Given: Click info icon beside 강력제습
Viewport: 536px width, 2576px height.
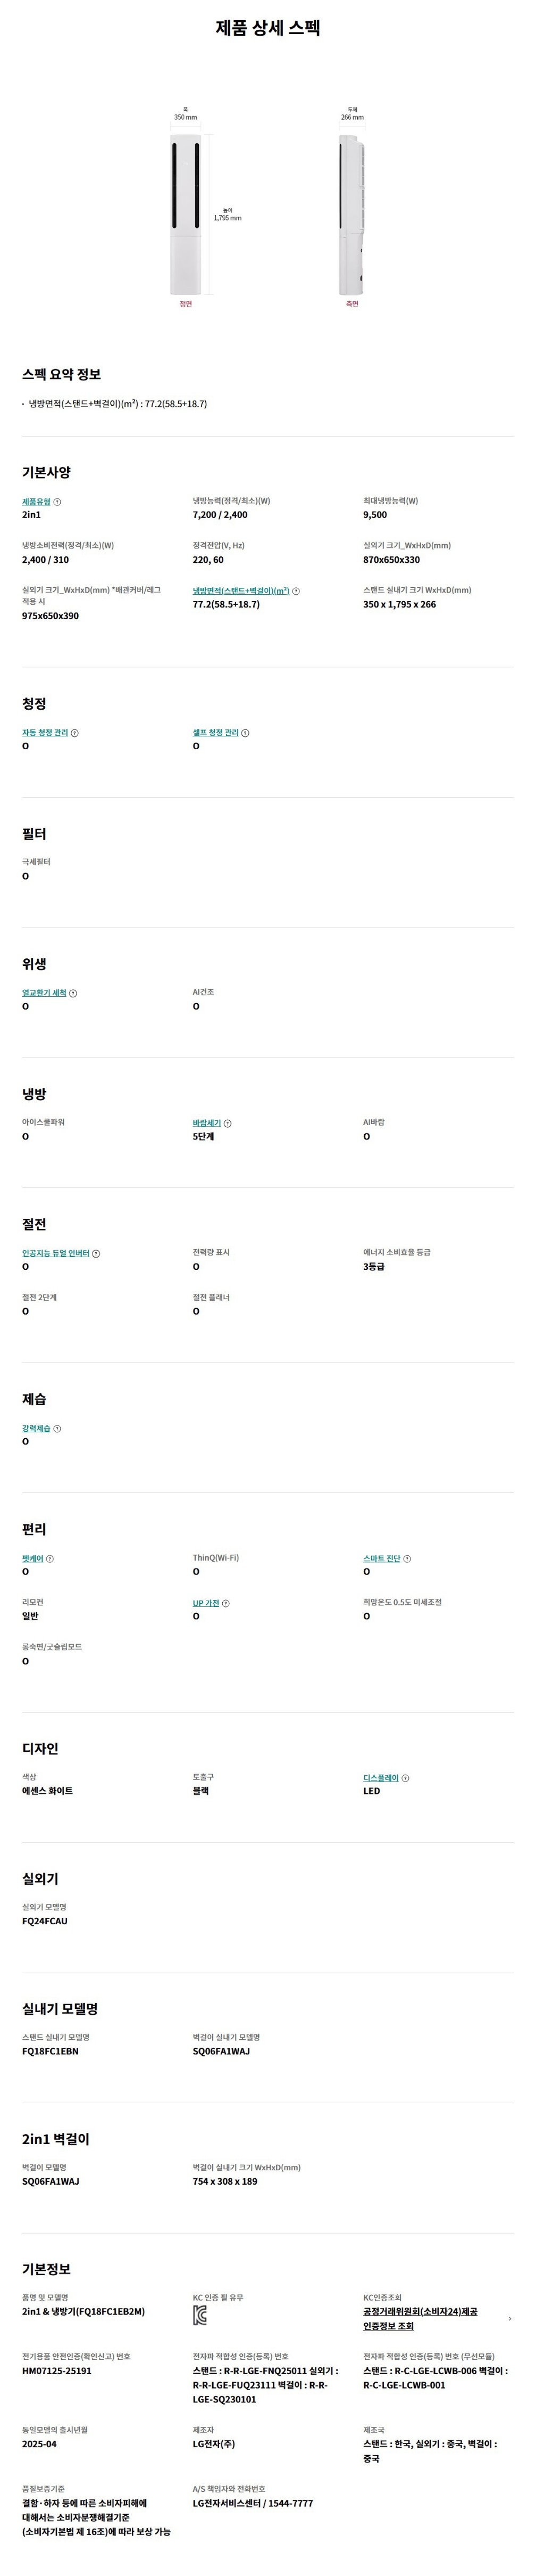Looking at the screenshot, I should coord(57,1428).
